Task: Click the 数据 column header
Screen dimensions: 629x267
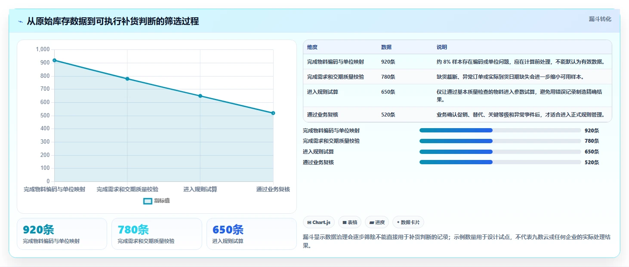Action: 386,47
